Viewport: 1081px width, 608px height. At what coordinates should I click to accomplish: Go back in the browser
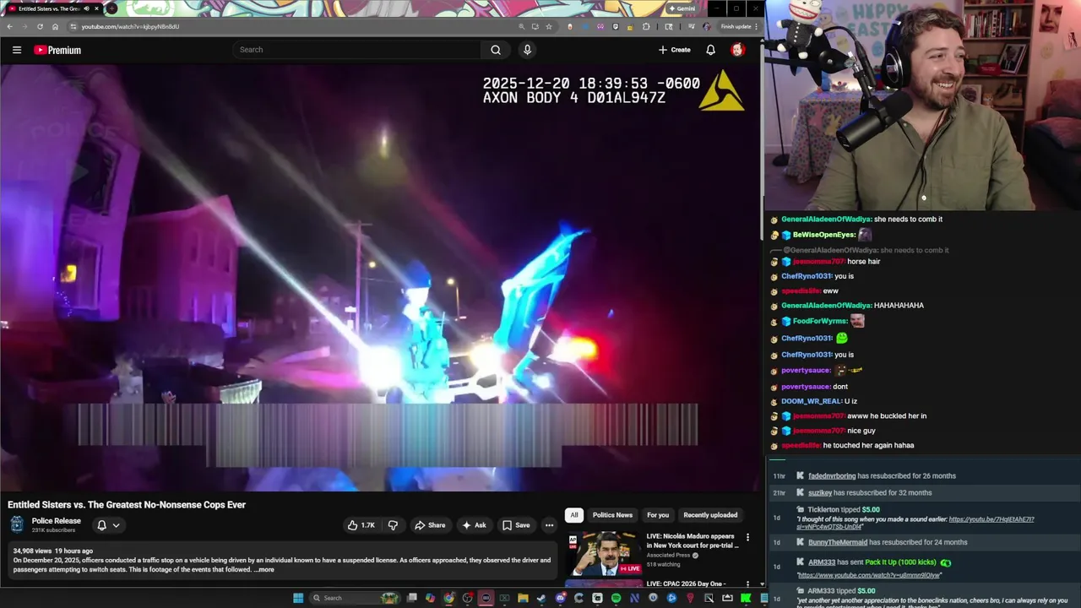point(10,26)
